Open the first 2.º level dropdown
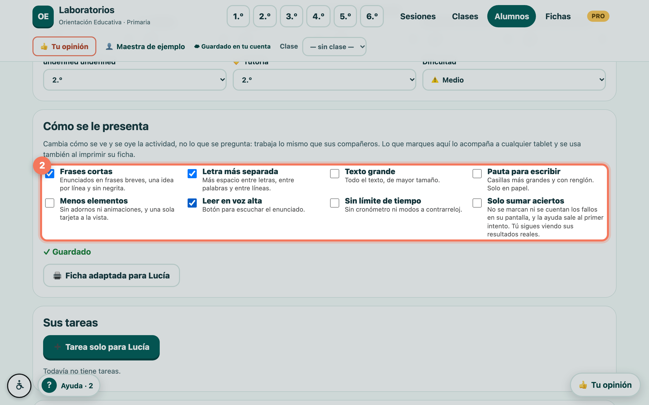Image resolution: width=649 pixels, height=405 pixels. [x=135, y=80]
